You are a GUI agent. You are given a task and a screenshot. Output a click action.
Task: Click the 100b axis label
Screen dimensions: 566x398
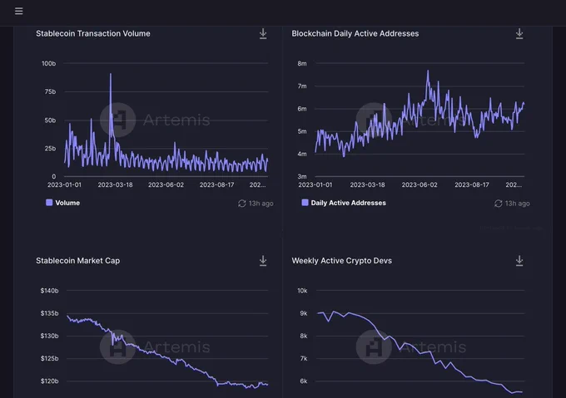(x=49, y=63)
